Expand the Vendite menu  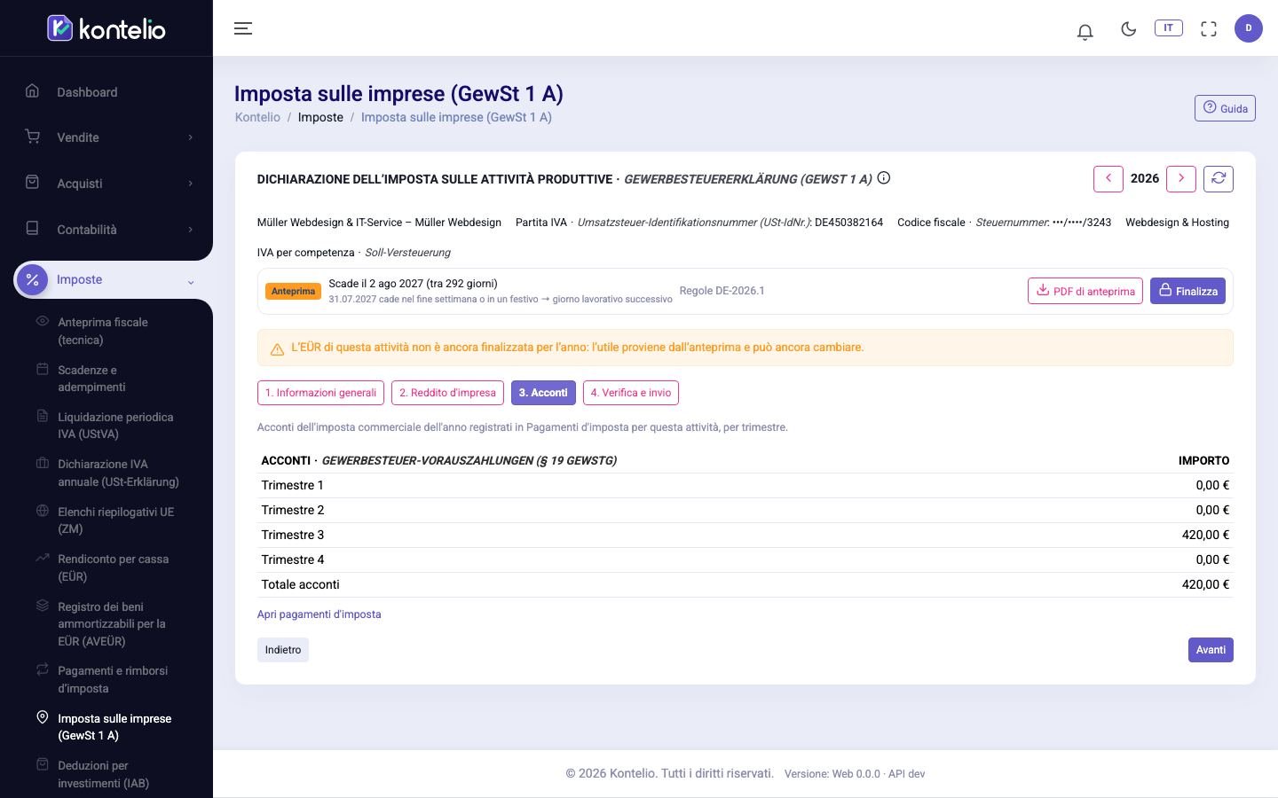106,137
